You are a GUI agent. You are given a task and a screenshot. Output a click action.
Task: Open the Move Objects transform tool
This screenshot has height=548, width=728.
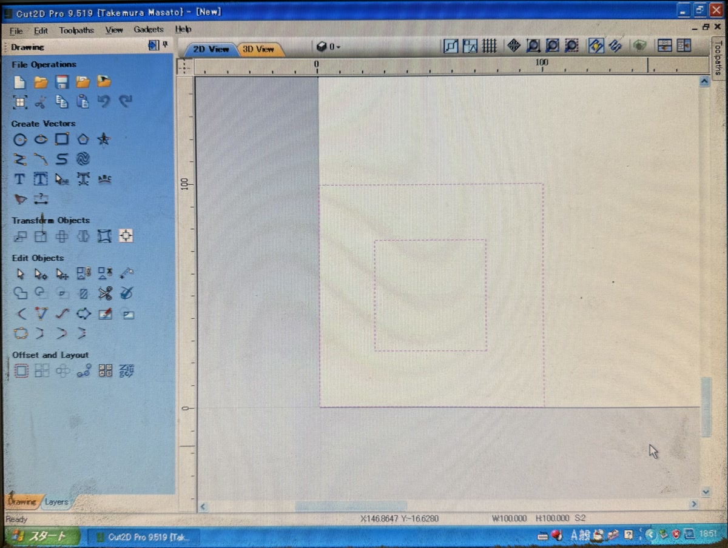21,236
